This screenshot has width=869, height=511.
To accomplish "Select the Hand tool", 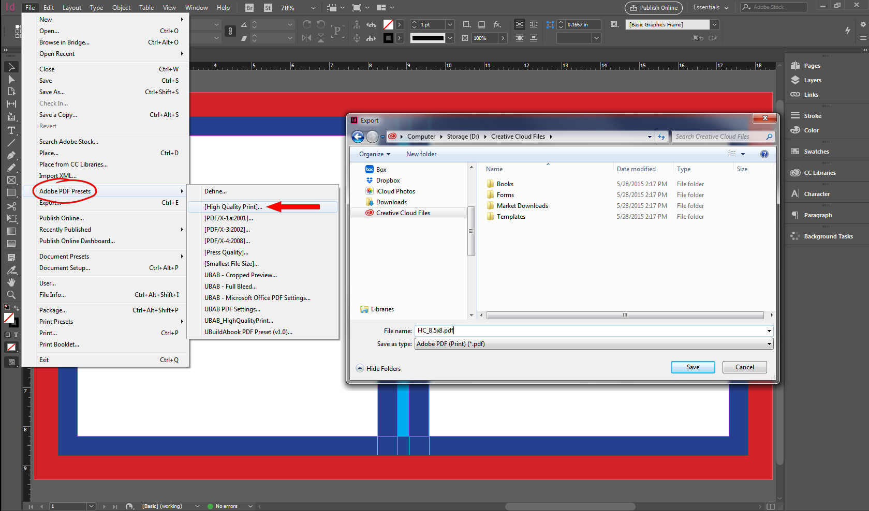I will click(11, 282).
